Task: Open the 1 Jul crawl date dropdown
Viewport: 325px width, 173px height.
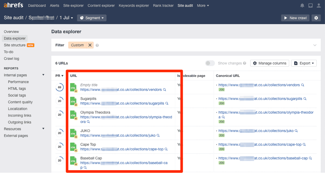Action: pos(66,18)
